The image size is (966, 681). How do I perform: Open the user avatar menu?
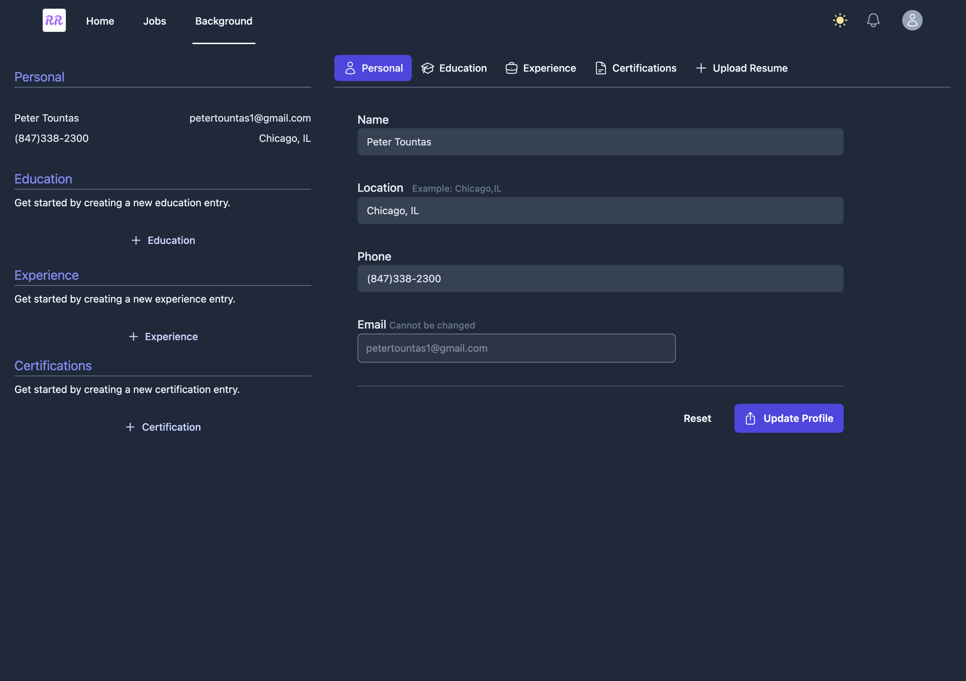pyautogui.click(x=912, y=20)
